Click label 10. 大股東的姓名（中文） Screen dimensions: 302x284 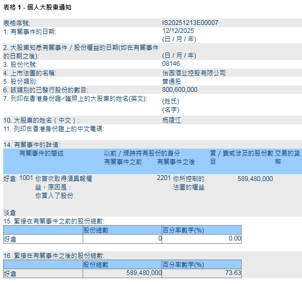click(x=41, y=121)
